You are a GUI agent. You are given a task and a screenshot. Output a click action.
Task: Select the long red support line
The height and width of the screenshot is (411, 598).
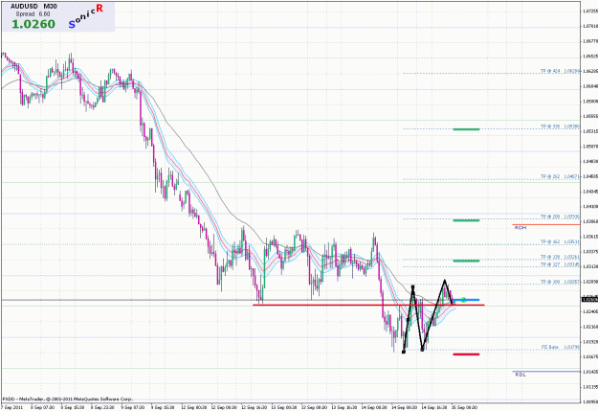point(368,305)
